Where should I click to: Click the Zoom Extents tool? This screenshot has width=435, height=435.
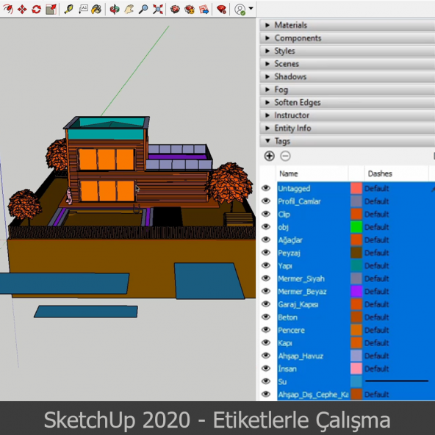157,10
